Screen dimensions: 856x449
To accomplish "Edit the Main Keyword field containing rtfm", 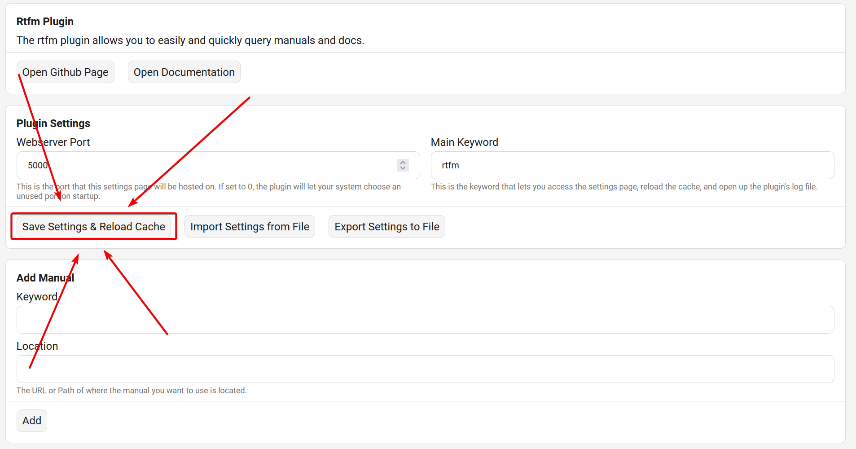I will [632, 165].
